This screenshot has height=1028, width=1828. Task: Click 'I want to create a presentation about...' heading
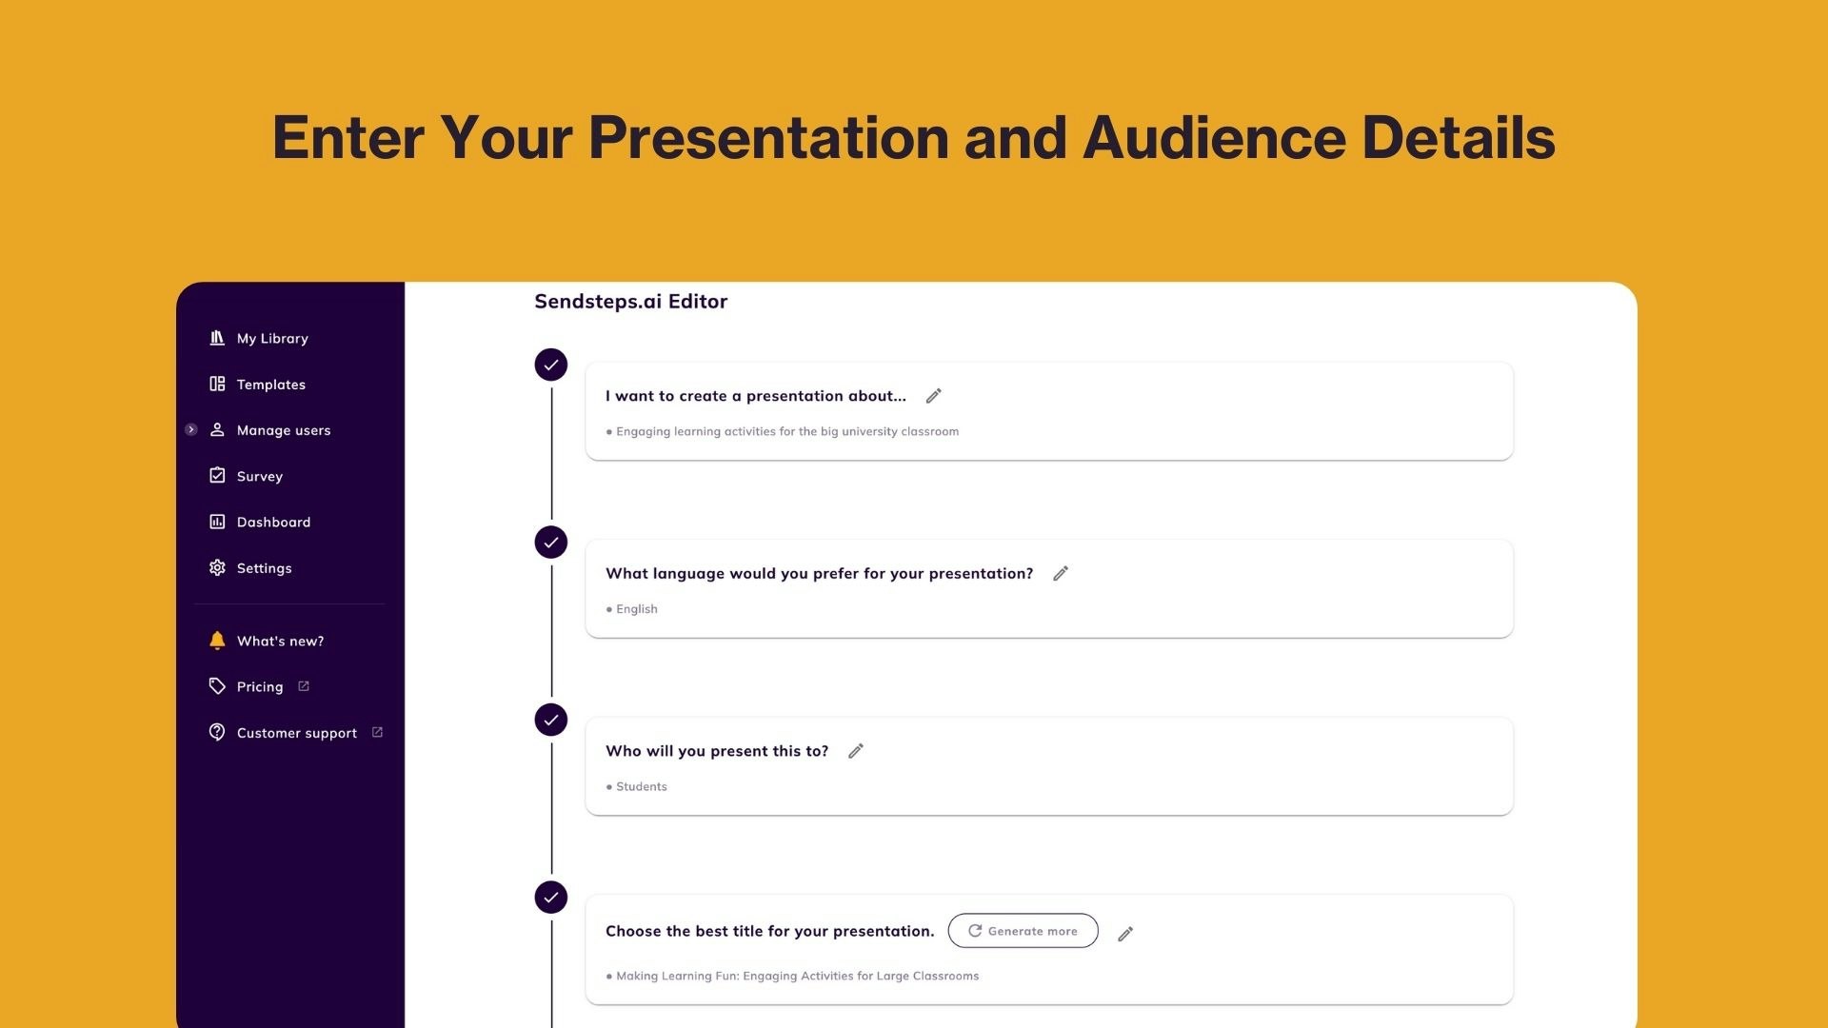click(756, 396)
